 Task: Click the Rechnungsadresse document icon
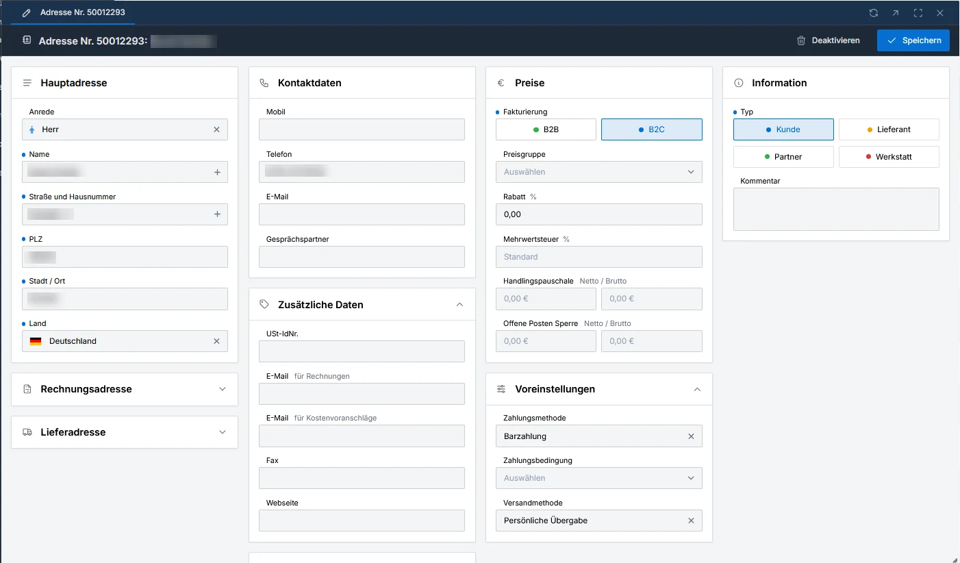click(x=27, y=389)
